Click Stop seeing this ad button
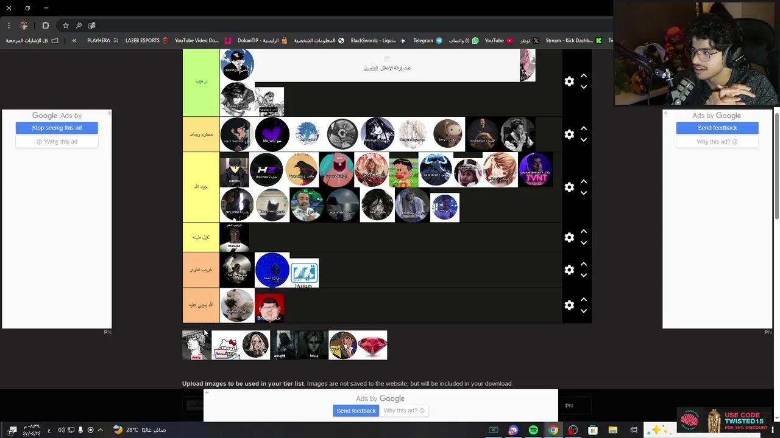 [57, 128]
